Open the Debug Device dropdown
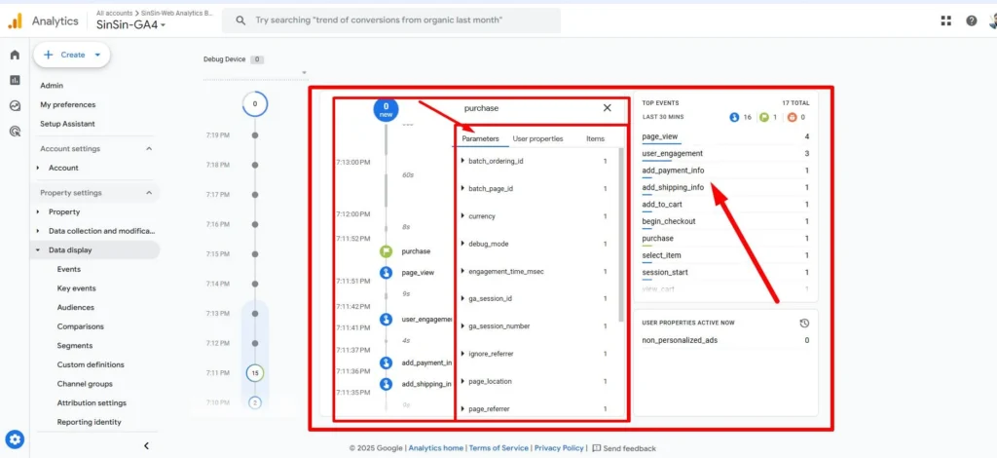 (x=254, y=72)
